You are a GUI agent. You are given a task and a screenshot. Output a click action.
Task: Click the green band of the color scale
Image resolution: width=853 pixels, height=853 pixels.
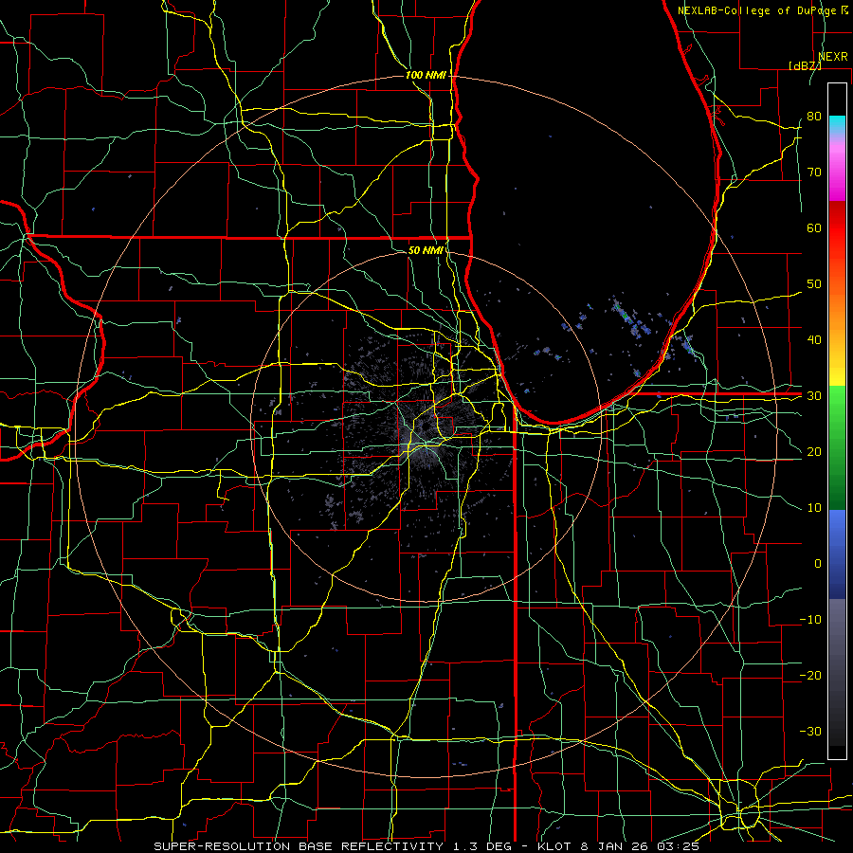tap(837, 447)
